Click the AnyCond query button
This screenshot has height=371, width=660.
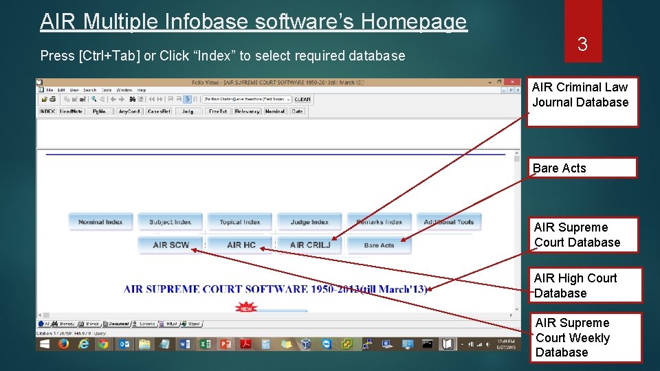129,111
